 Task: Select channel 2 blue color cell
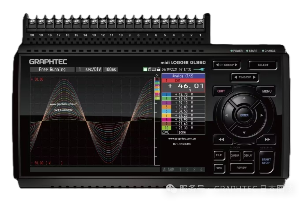coord(166,94)
